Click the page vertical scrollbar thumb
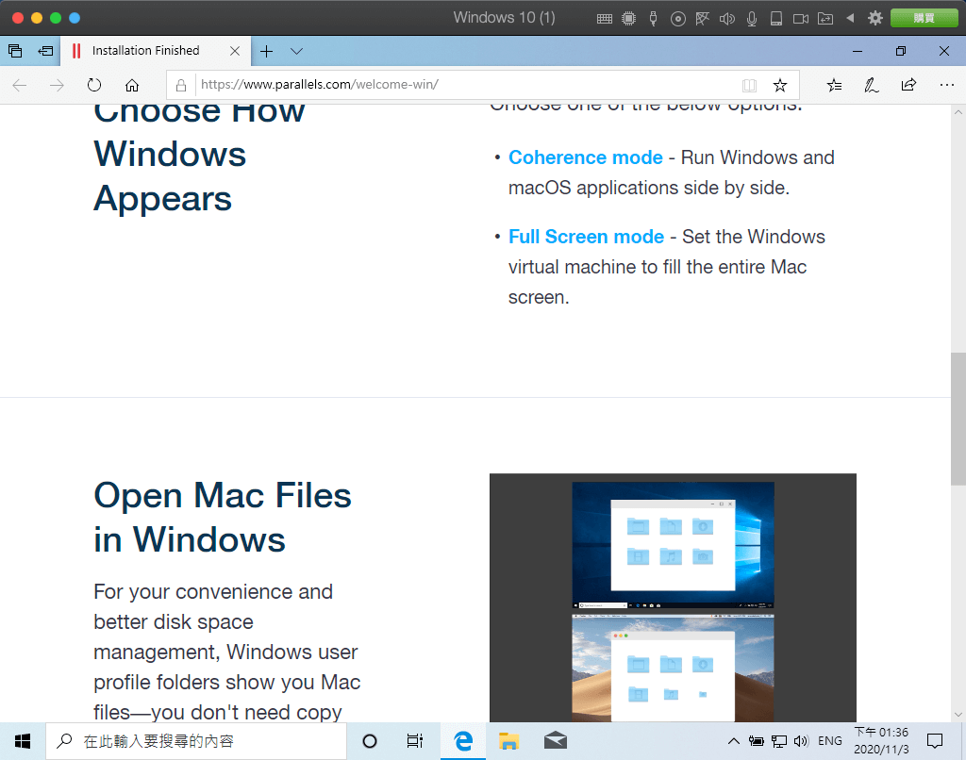 coord(958,419)
